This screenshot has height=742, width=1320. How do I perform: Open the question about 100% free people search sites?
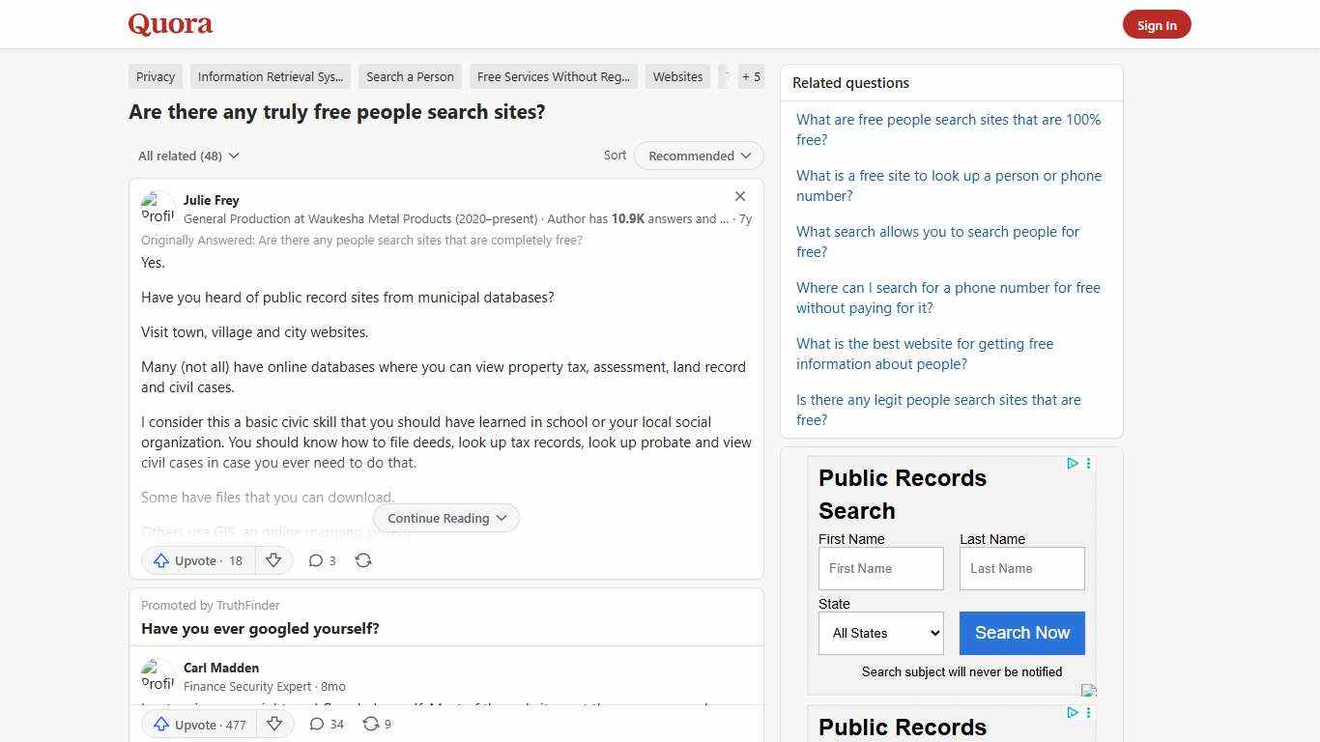pyautogui.click(x=948, y=129)
